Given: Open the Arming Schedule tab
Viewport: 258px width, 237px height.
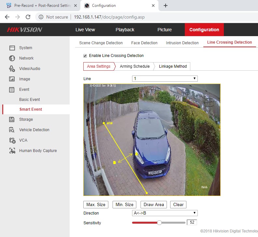Looking at the screenshot, I should pyautogui.click(x=135, y=66).
